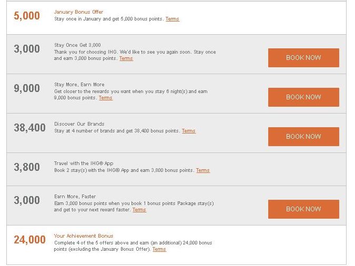View Terms for the 9,000 bonus points offer

[106, 98]
